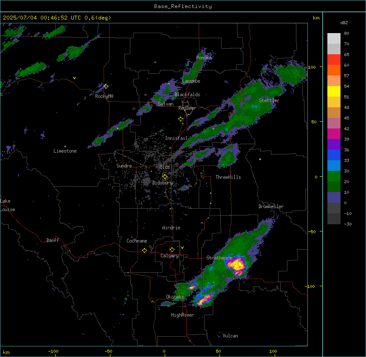Click the dBZ legend heading
Viewport: 366px width, 357px height.
344,23
